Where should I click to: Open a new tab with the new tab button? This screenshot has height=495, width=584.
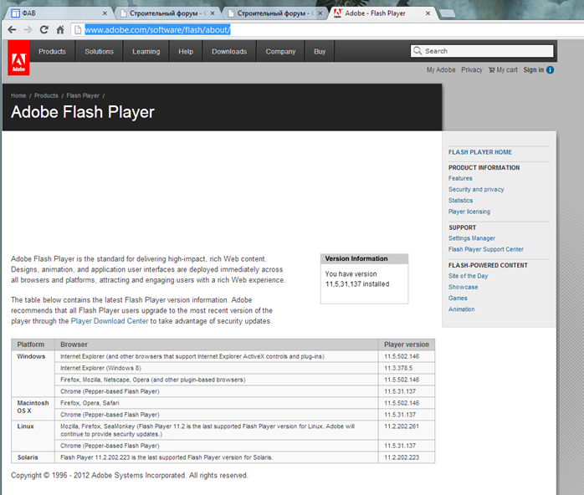(448, 13)
